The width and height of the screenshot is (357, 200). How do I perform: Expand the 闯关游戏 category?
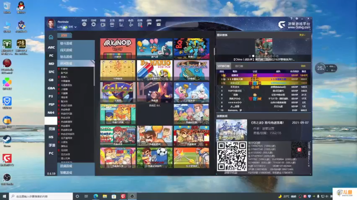click(76, 50)
